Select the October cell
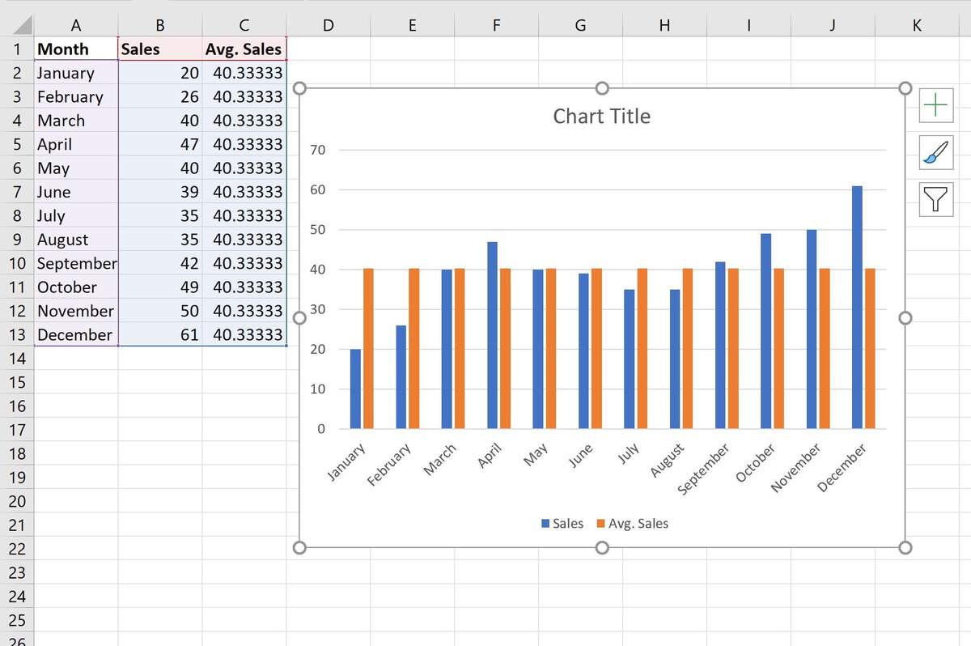This screenshot has width=971, height=646. (x=76, y=287)
